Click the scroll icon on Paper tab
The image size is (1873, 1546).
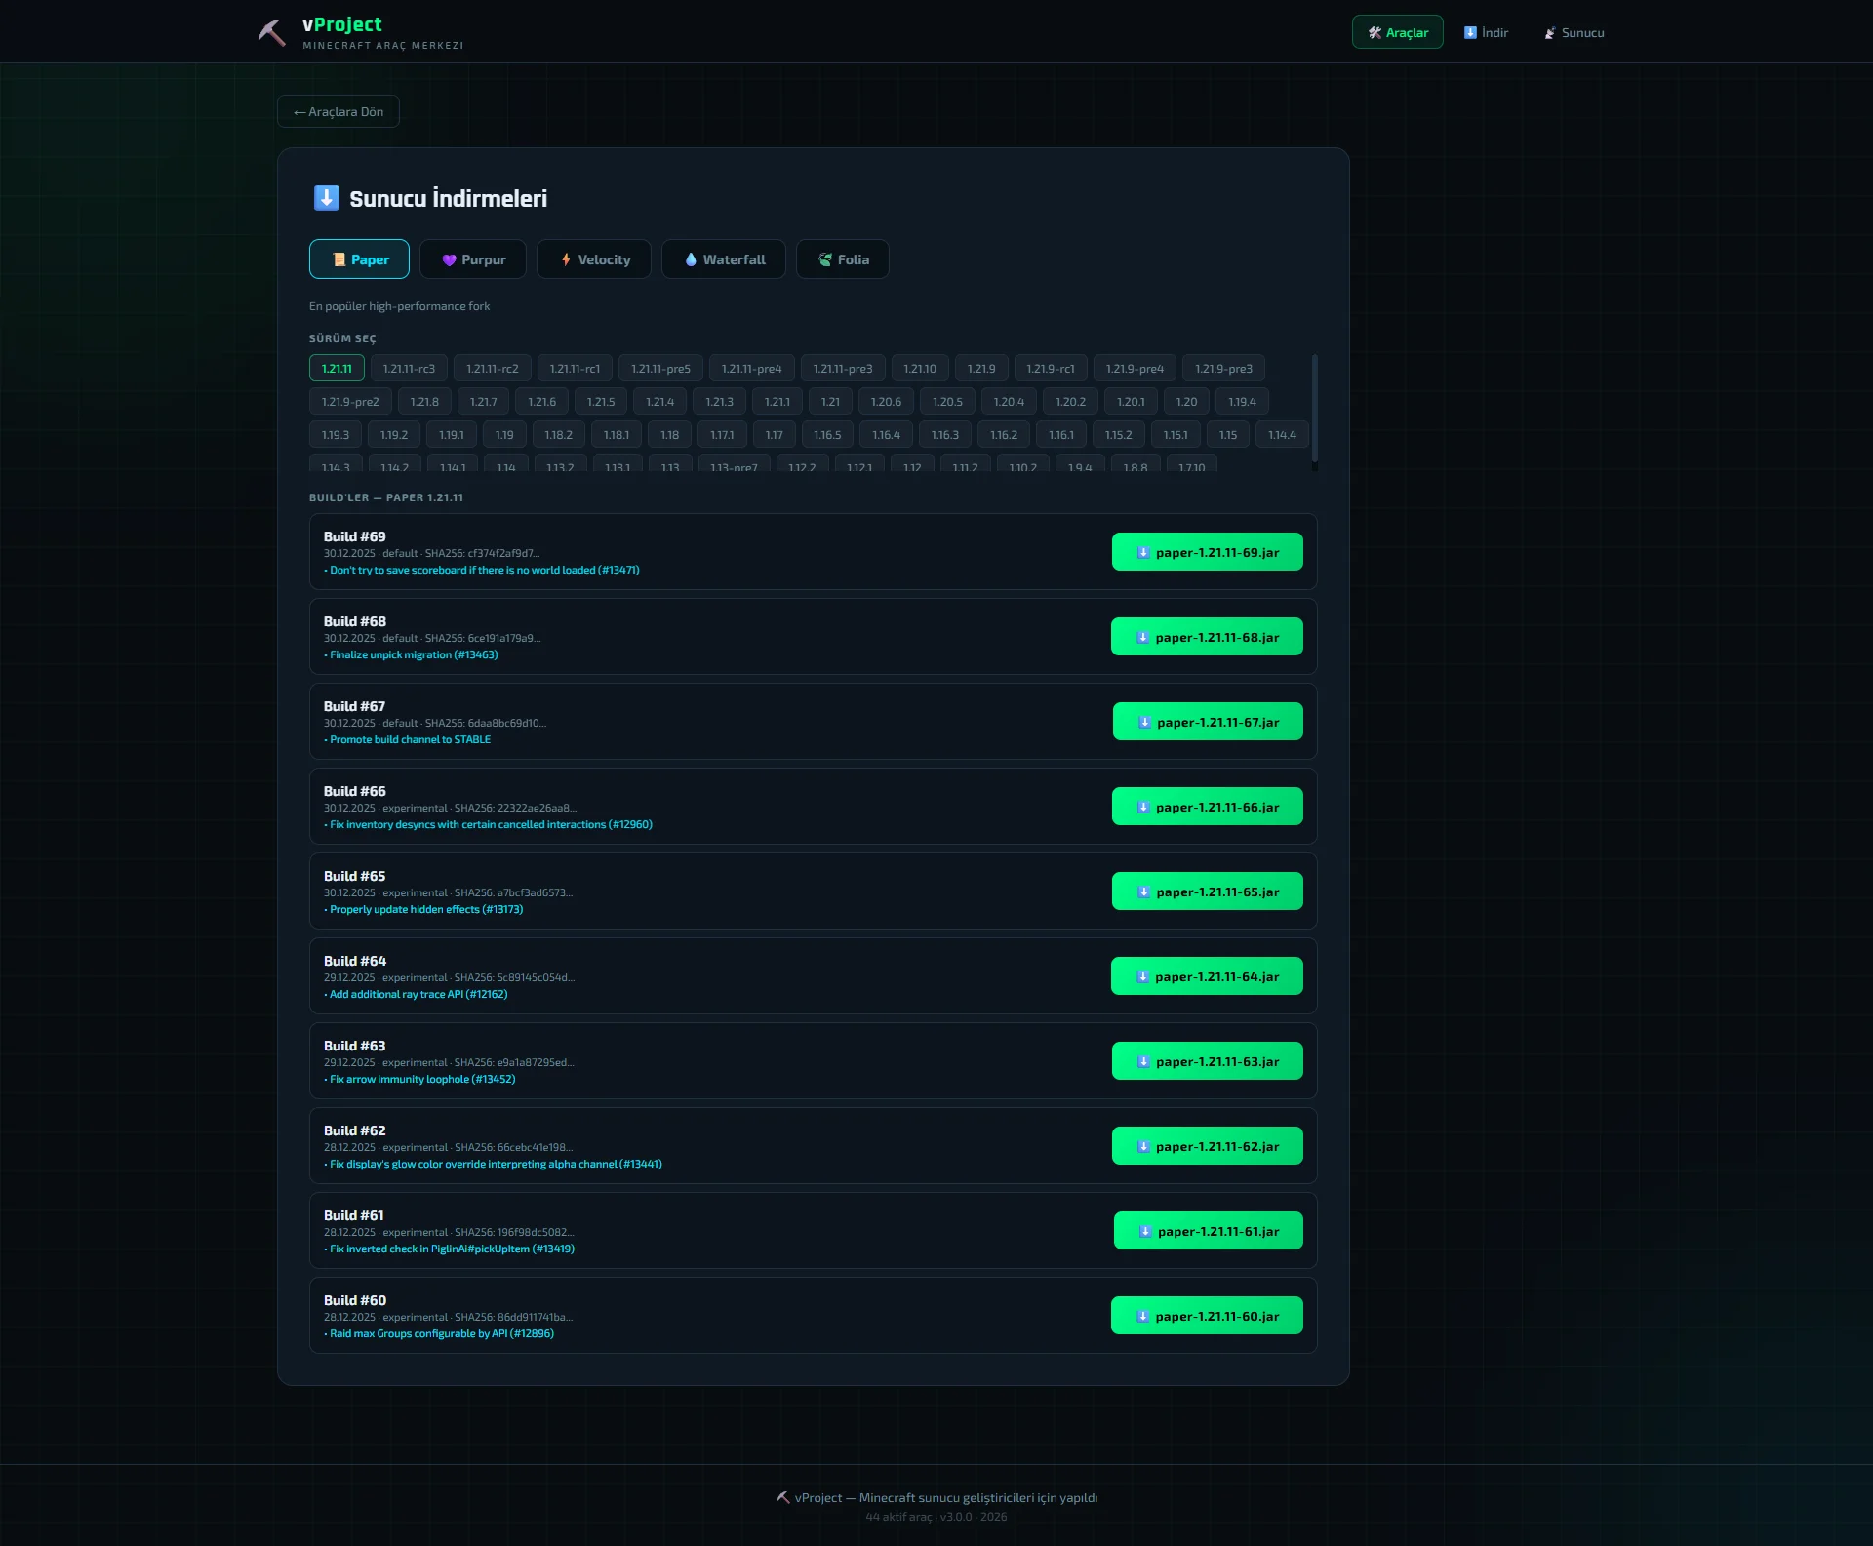339,259
